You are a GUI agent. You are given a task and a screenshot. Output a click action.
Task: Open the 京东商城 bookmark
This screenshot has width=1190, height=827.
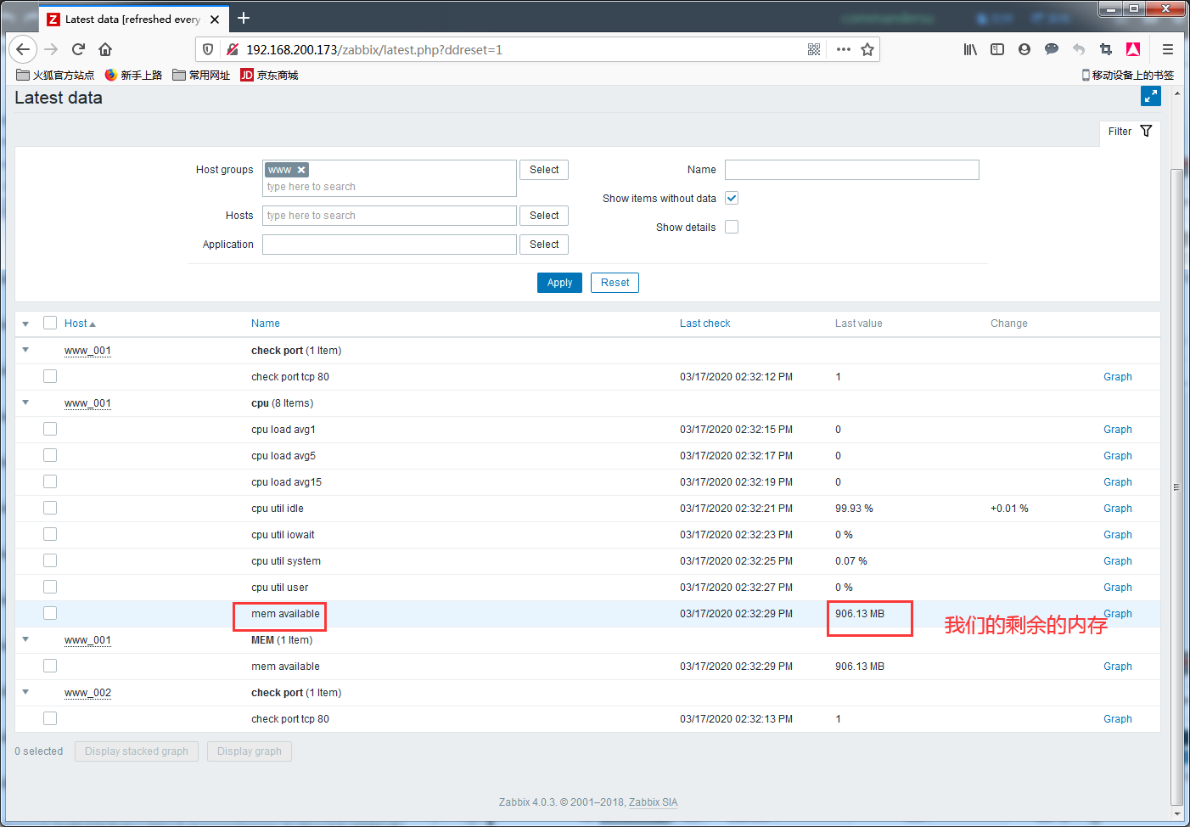(269, 75)
